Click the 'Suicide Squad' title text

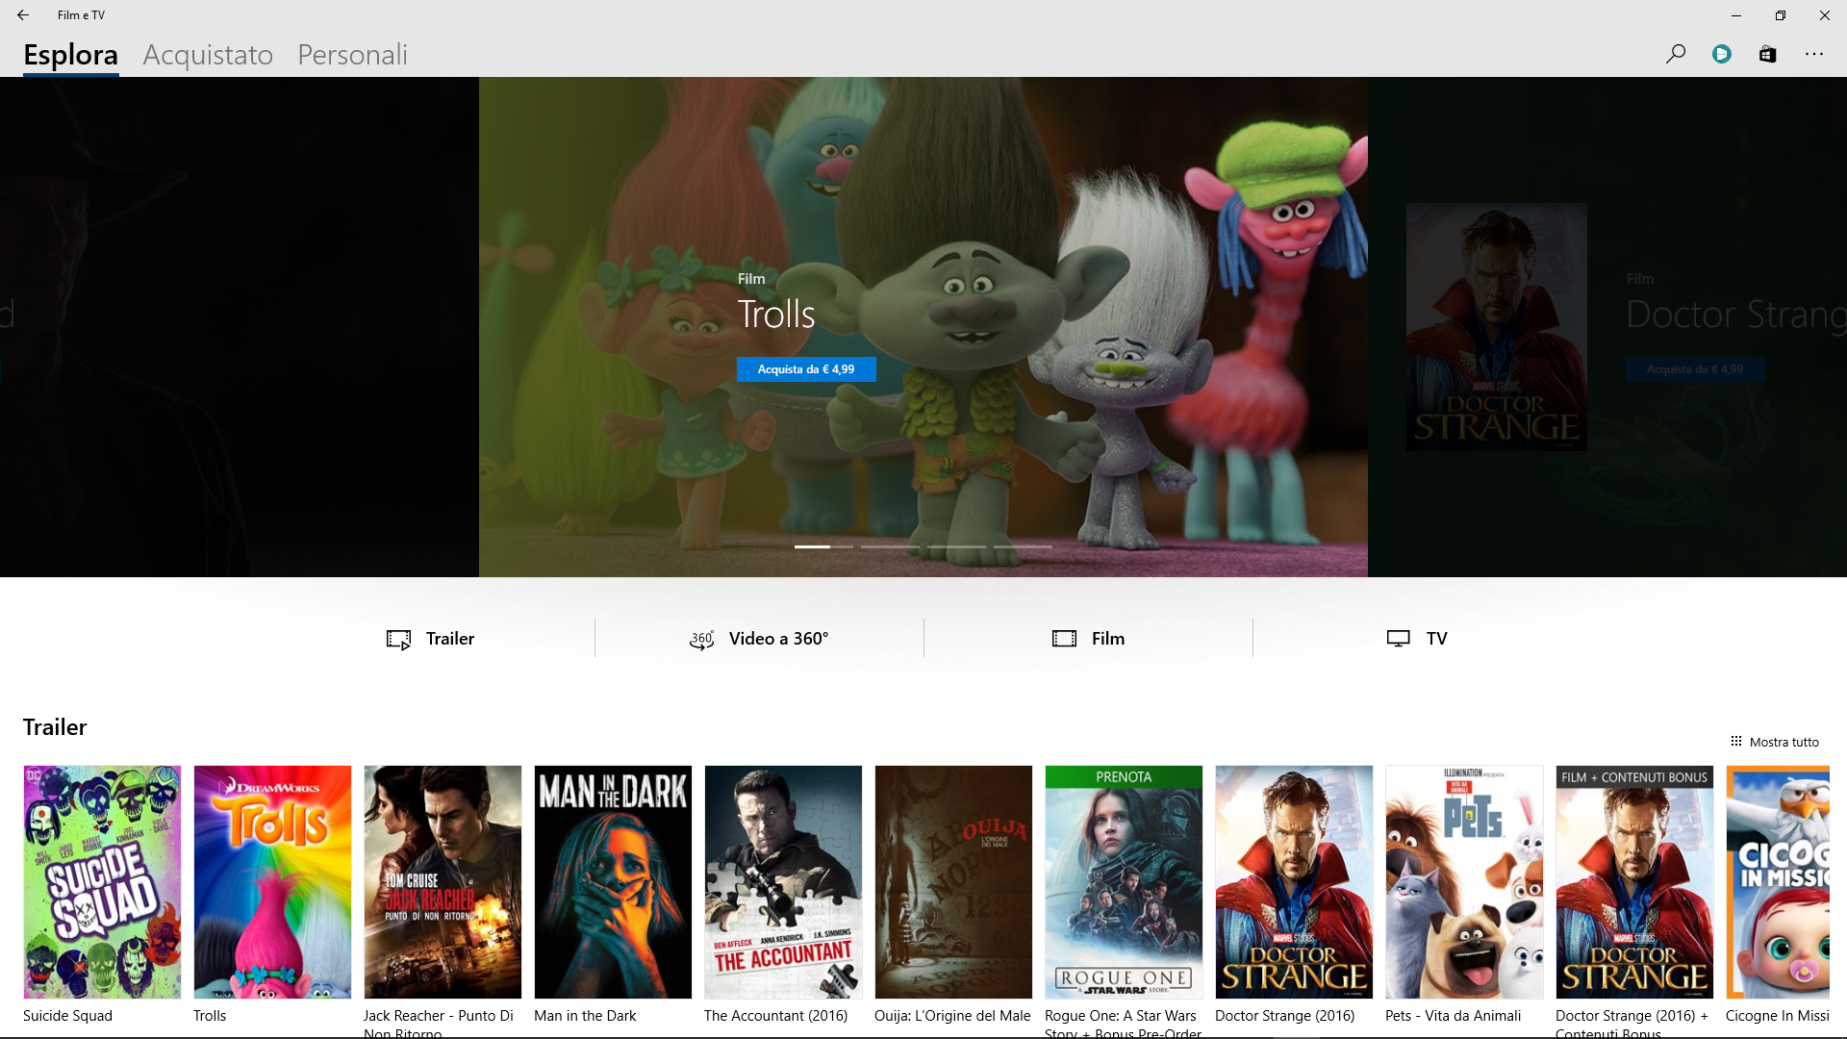click(67, 1016)
